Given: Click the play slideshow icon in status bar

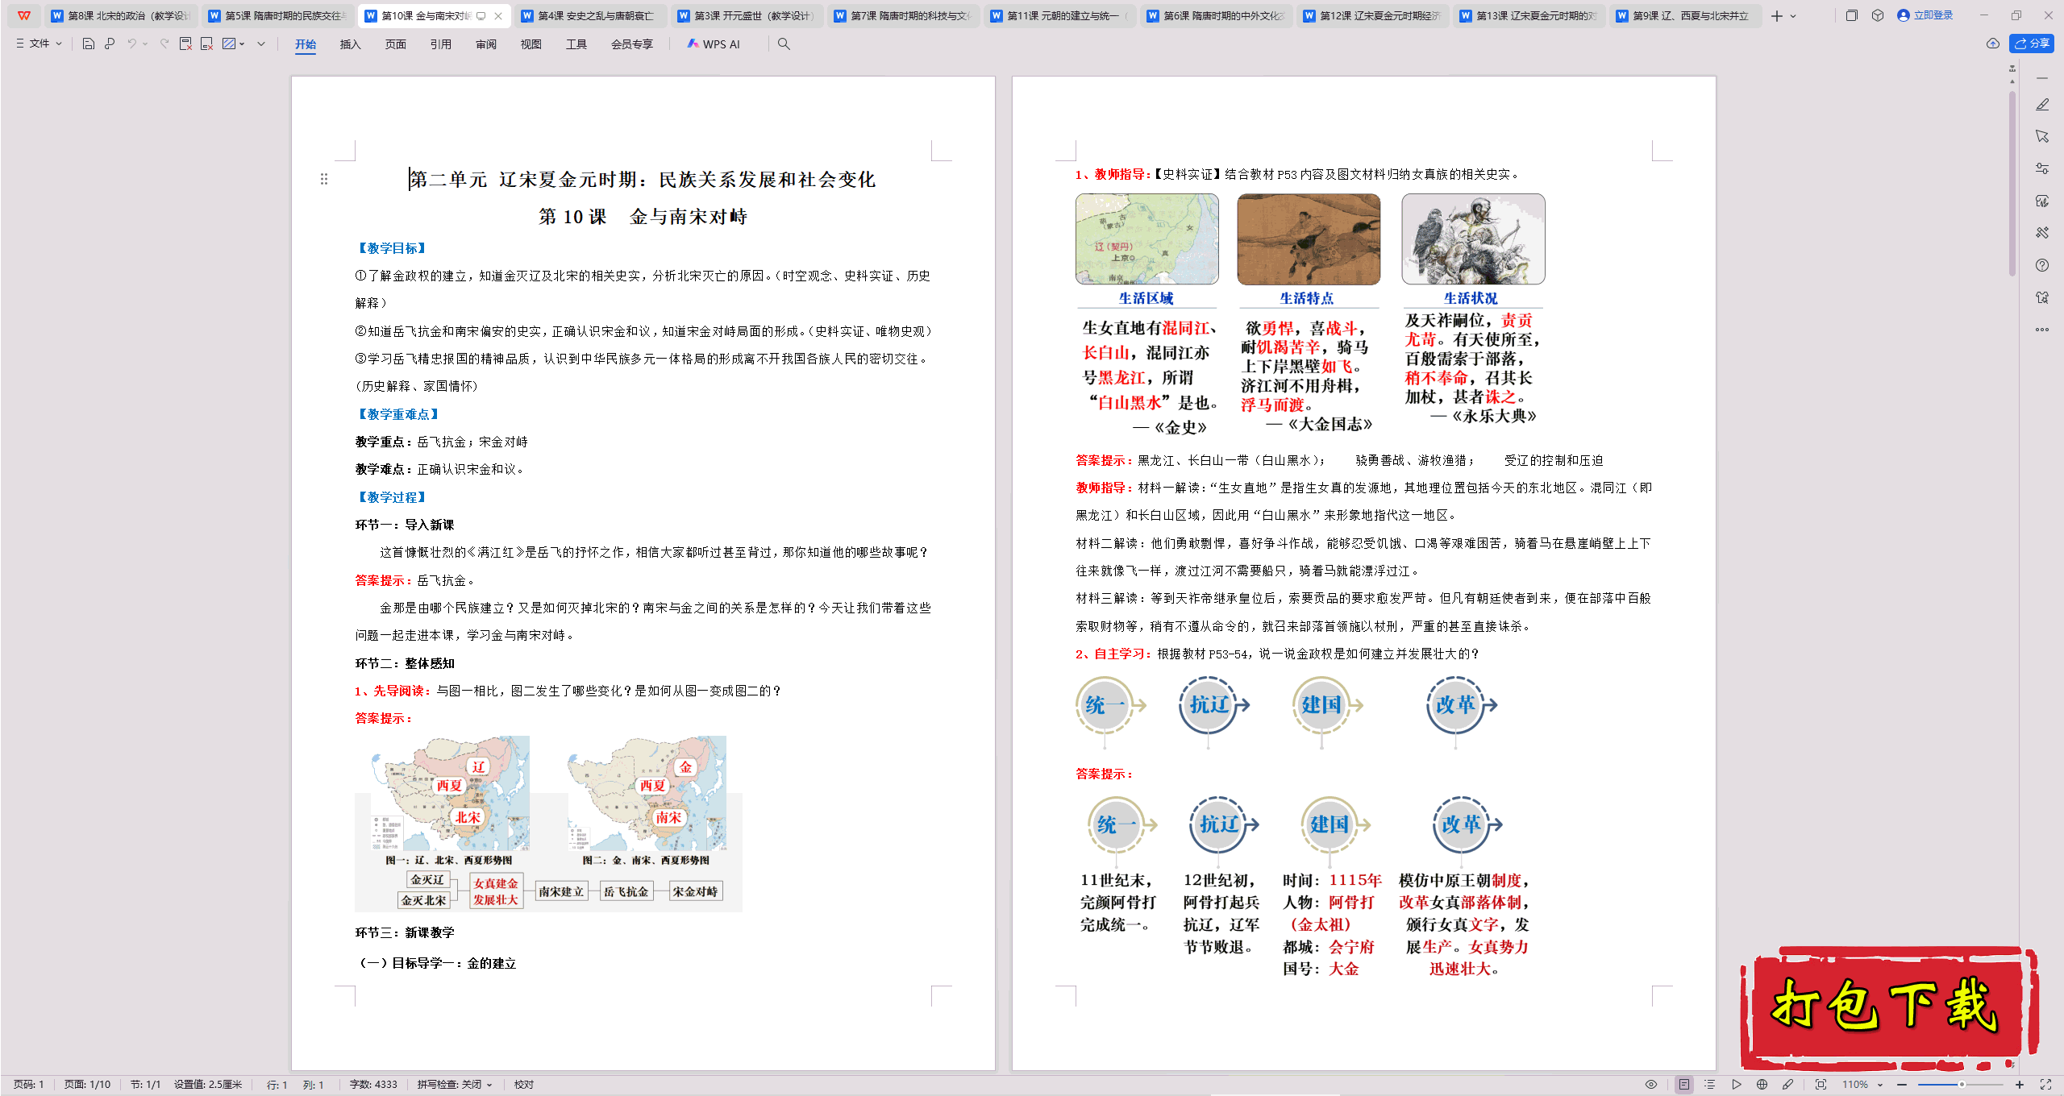Looking at the screenshot, I should [x=1737, y=1085].
